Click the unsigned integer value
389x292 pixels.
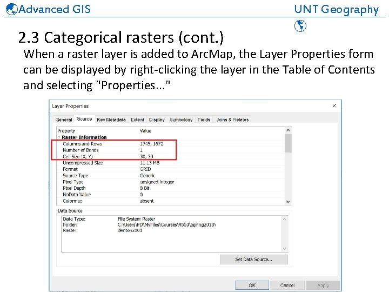[x=157, y=182]
